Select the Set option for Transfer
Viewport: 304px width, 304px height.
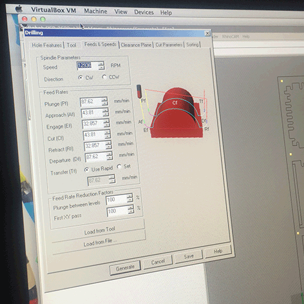pos(119,167)
